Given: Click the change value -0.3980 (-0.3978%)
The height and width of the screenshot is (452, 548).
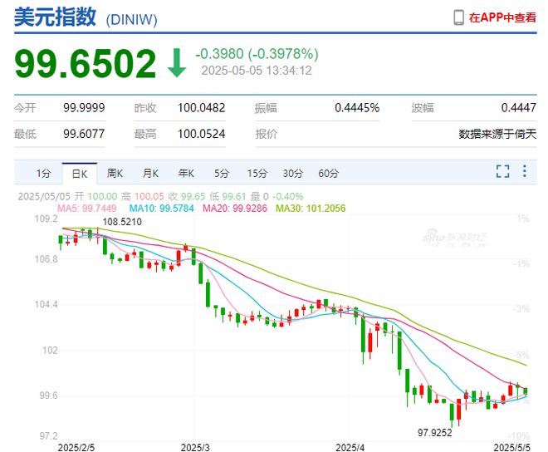Looking at the screenshot, I should (257, 54).
